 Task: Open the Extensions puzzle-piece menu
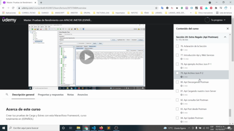pos(216,8)
